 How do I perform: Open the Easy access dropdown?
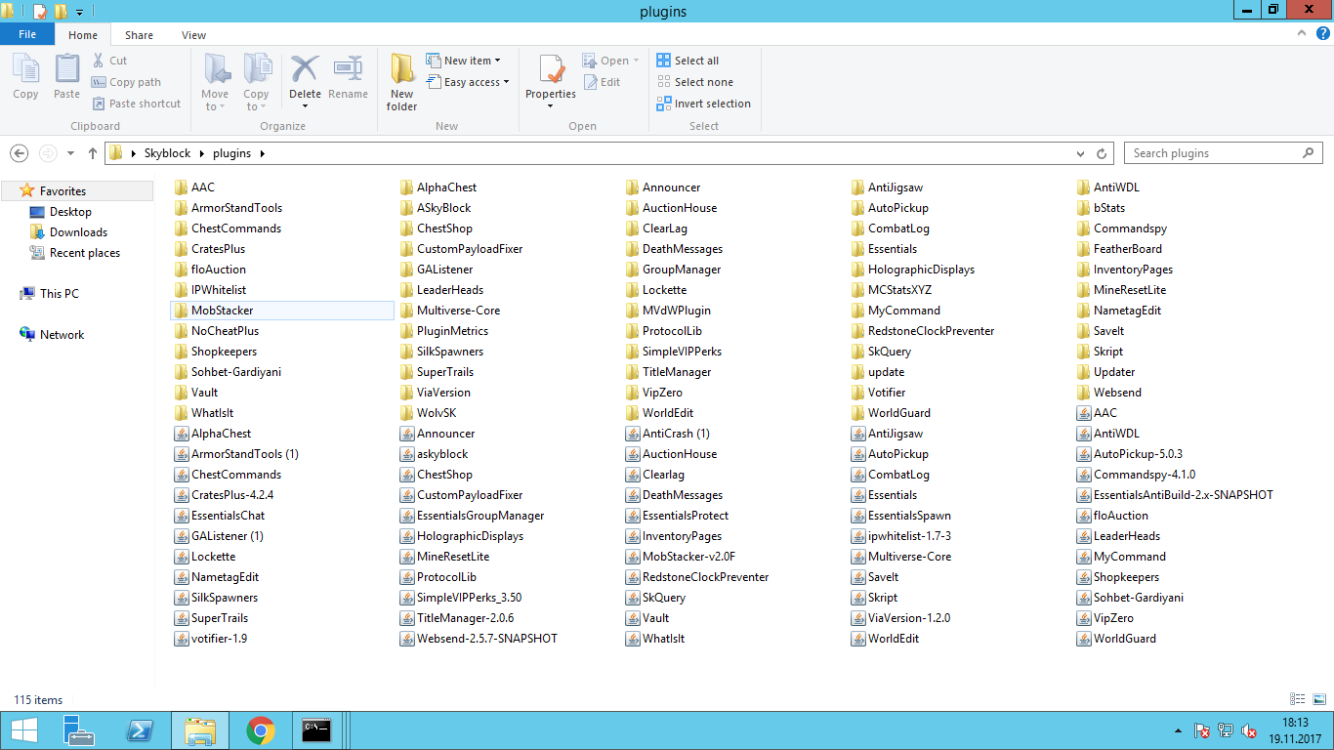tap(468, 82)
